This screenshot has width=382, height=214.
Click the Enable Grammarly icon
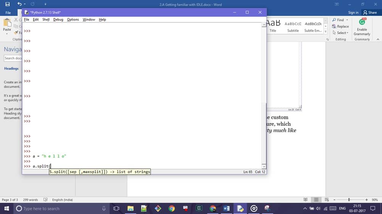click(x=362, y=22)
